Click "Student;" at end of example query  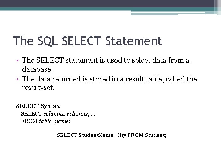coord(156,135)
